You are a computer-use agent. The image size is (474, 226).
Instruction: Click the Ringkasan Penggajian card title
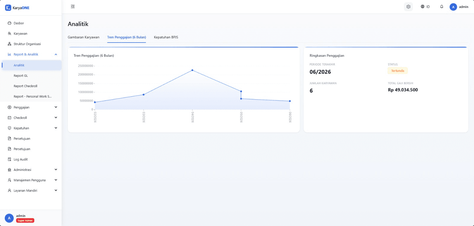tap(327, 56)
